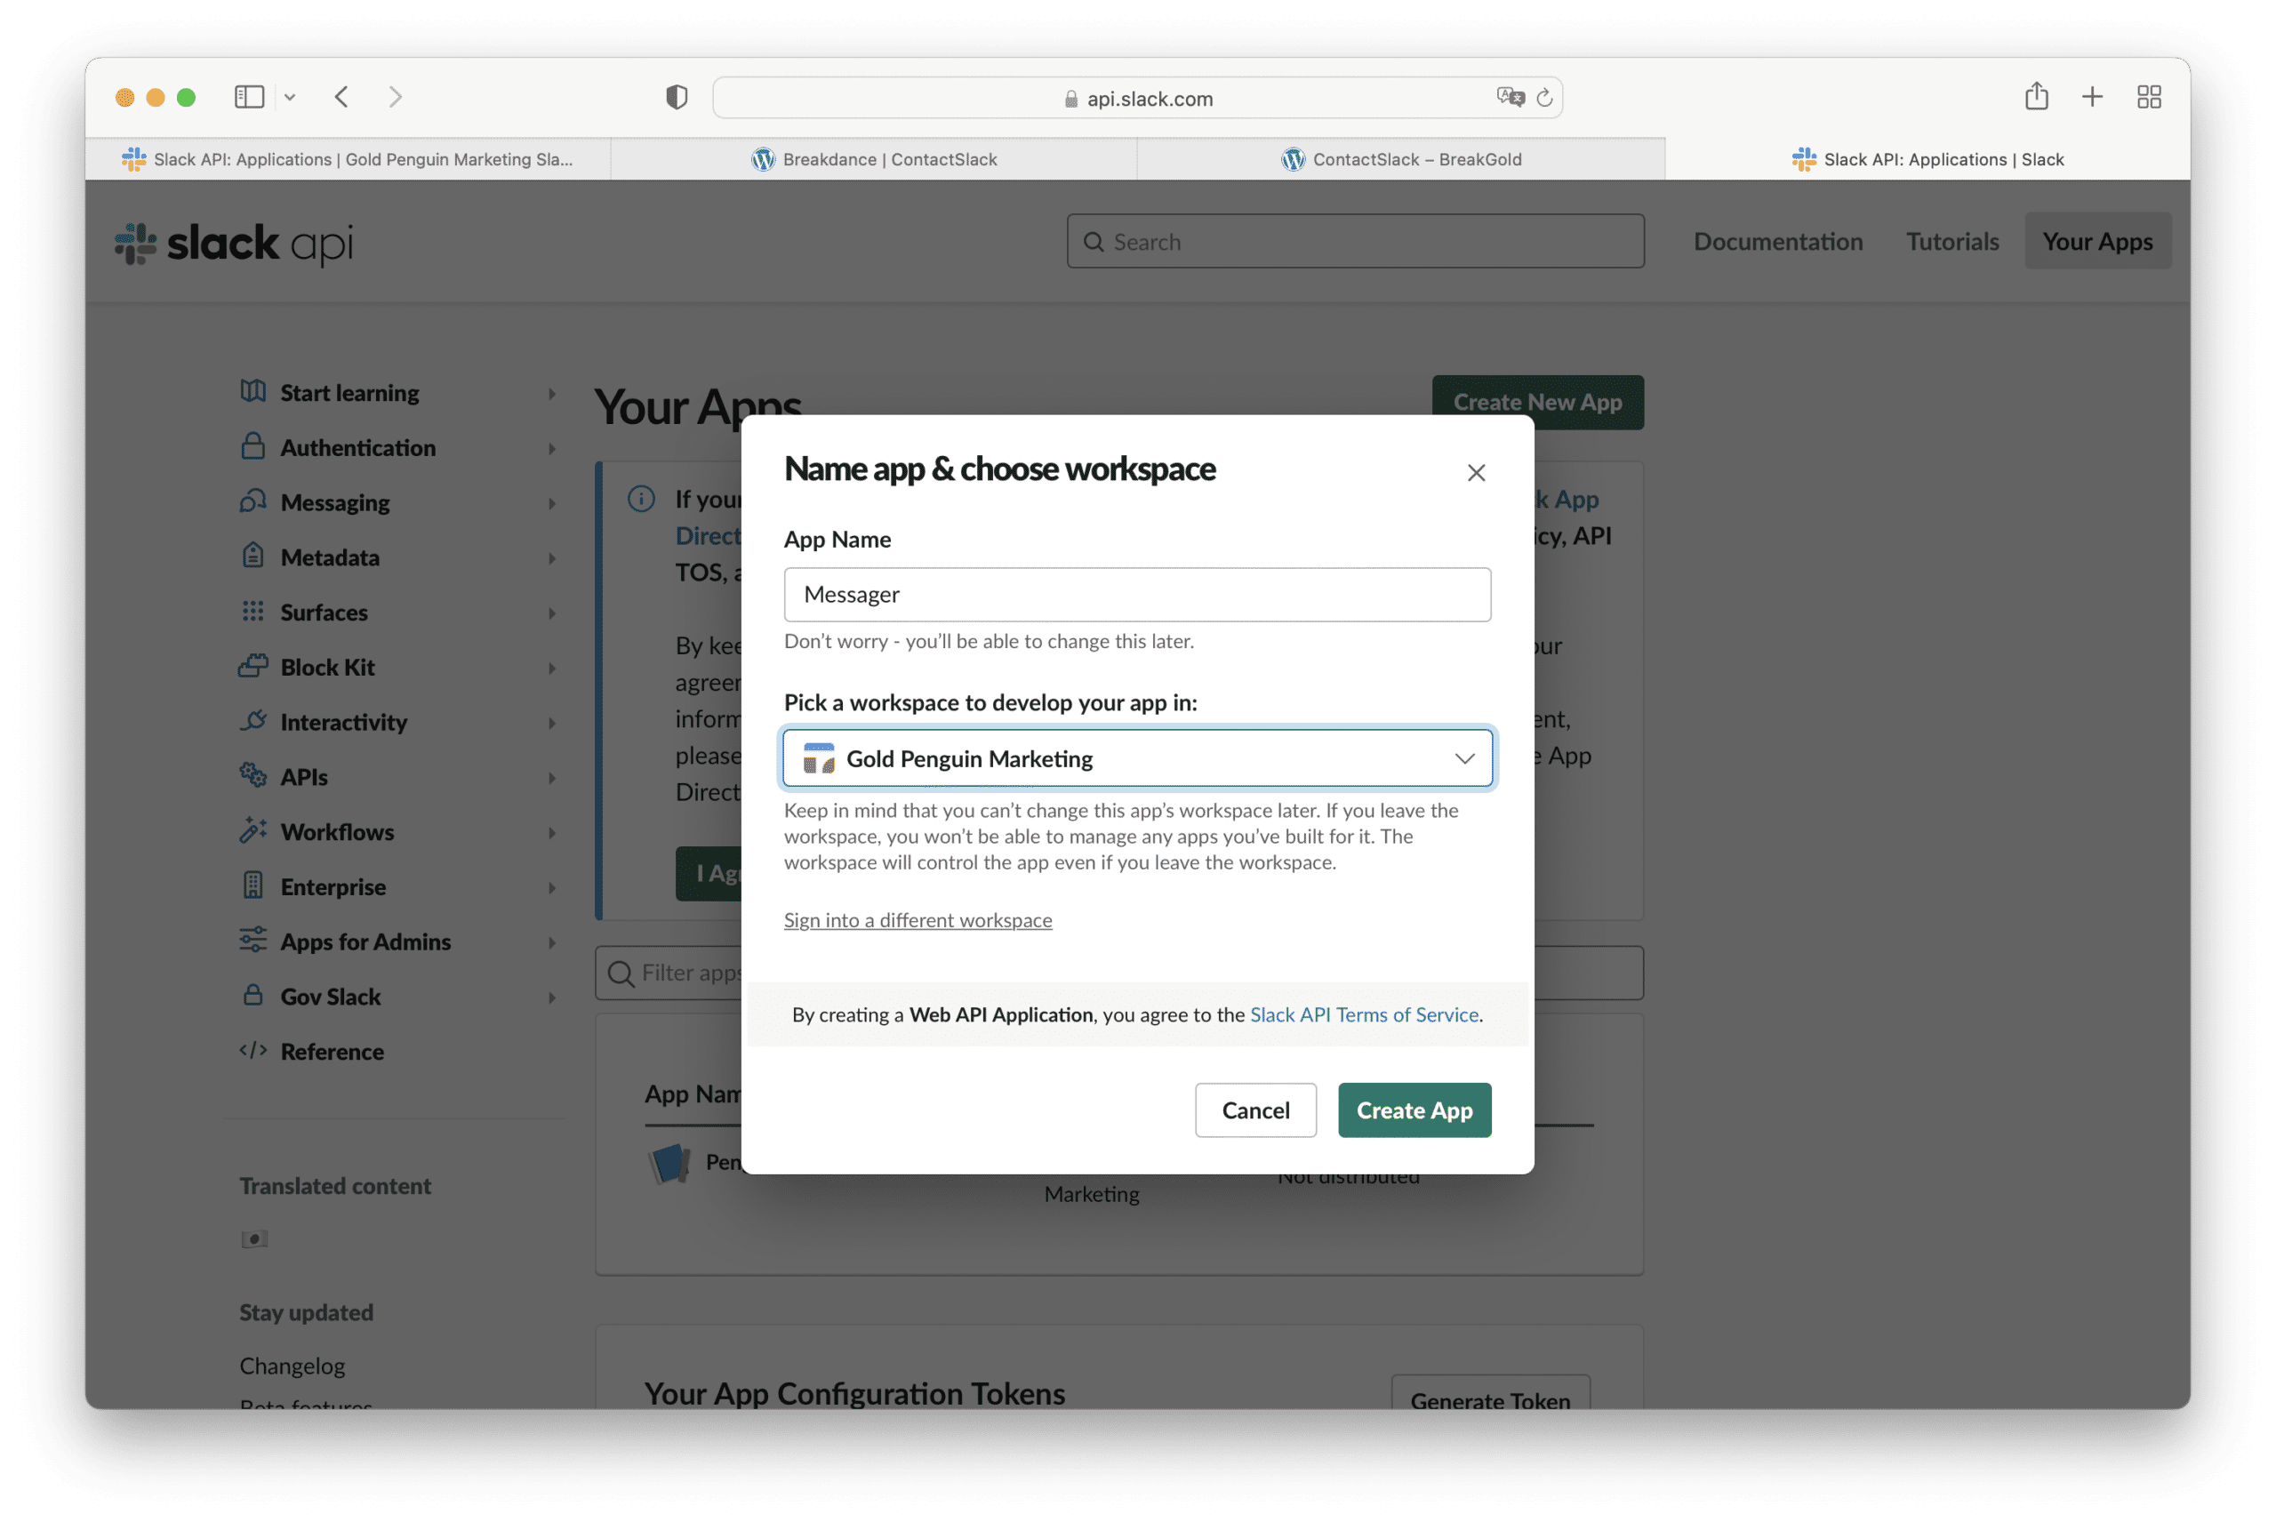Click the info icon in notice banner
The width and height of the screenshot is (2276, 1522).
click(641, 499)
